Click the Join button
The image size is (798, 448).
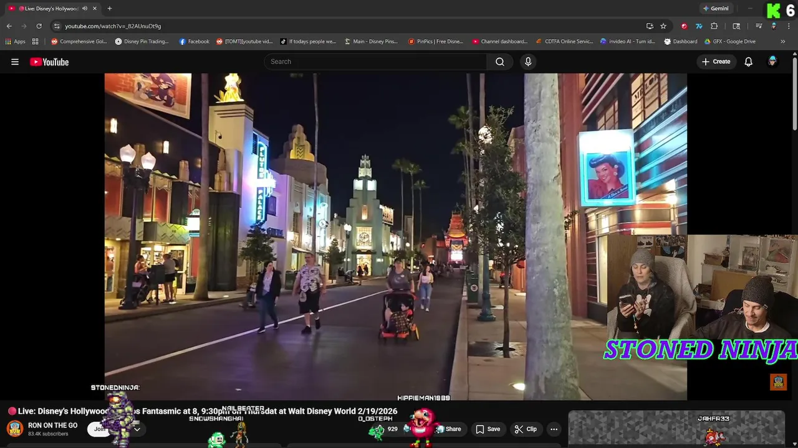point(99,429)
